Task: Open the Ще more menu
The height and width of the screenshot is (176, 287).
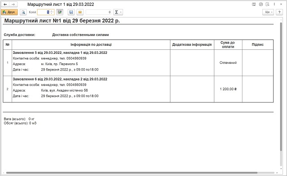Action: coord(268,12)
